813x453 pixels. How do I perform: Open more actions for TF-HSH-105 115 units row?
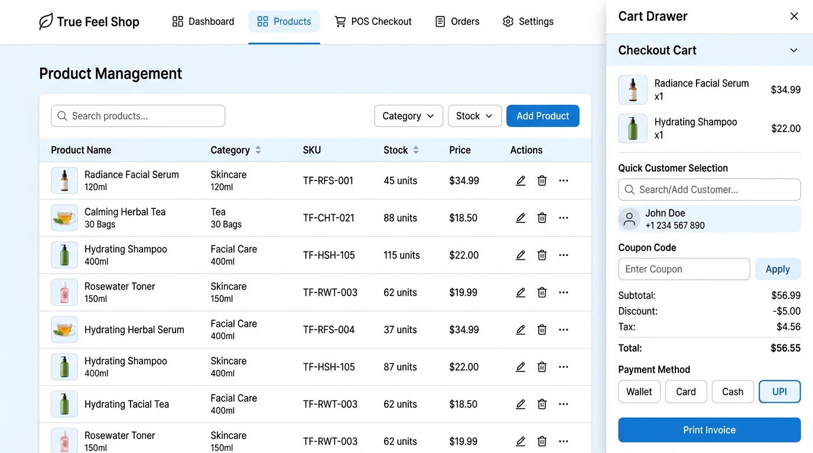pos(564,255)
